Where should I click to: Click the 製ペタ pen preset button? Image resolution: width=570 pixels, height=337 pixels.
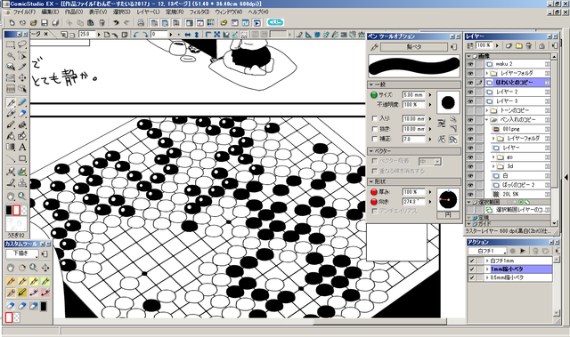click(x=413, y=47)
